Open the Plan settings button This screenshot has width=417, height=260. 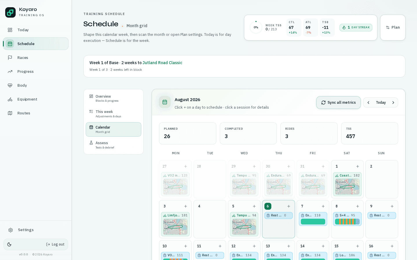click(393, 27)
